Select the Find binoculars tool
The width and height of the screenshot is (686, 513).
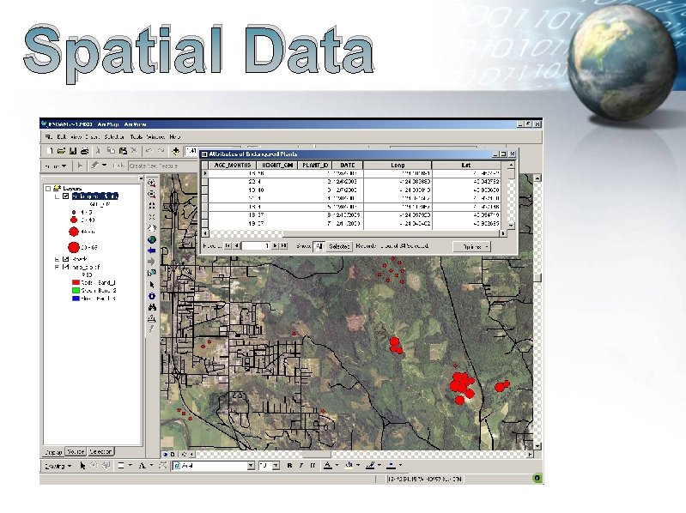click(152, 307)
